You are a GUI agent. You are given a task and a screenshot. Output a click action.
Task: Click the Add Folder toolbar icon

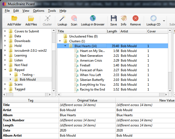coord(14,18)
